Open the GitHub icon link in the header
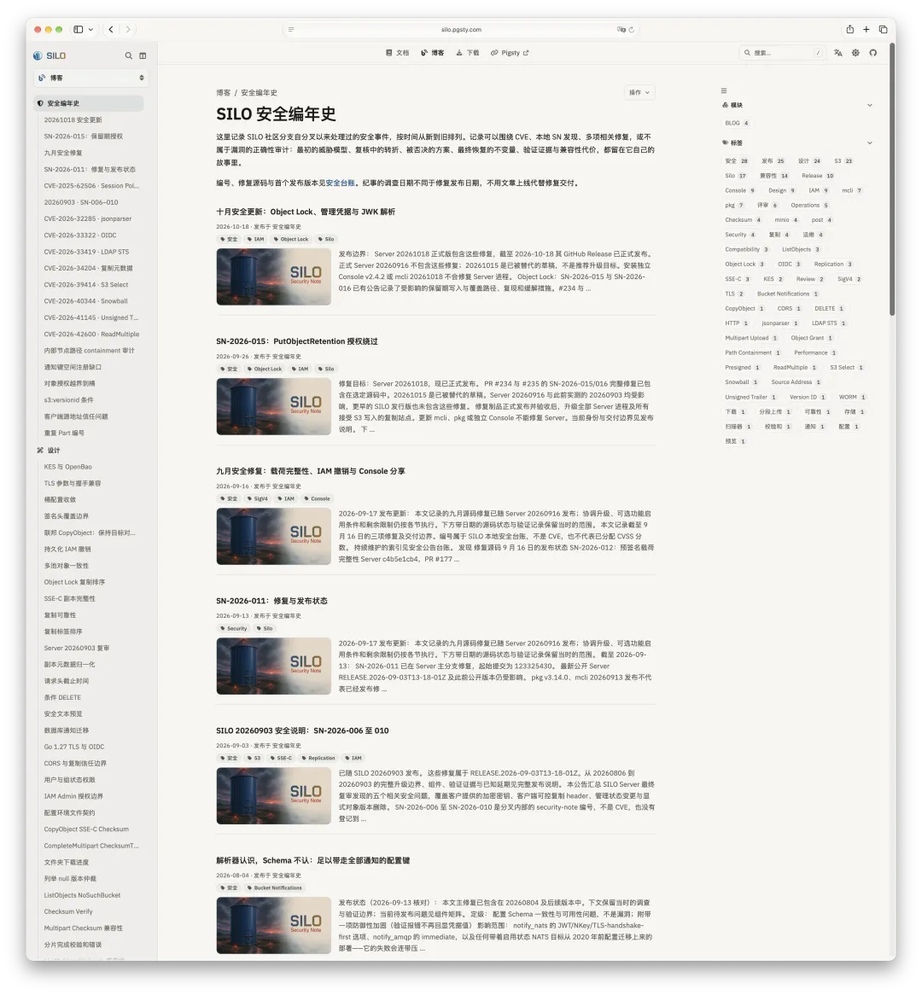 pyautogui.click(x=873, y=53)
